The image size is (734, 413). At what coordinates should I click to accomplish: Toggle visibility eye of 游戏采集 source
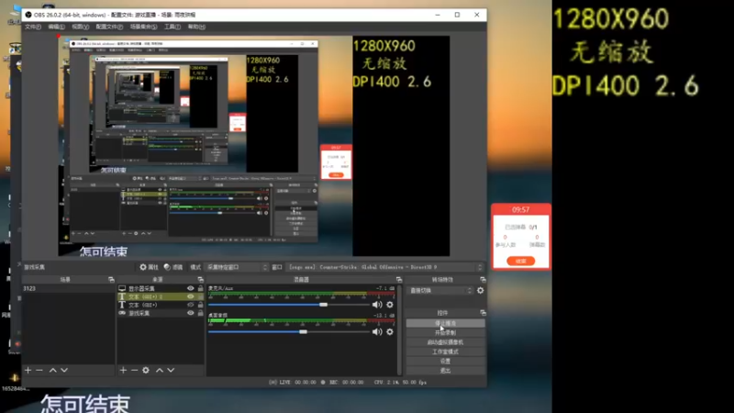191,313
